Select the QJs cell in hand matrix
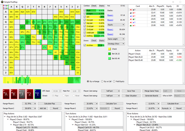This screenshot has height=131, width=185. (28, 22)
